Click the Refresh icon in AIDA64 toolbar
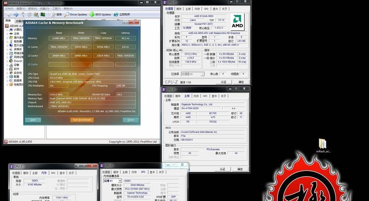Screen dimensions: 369x201 coord(29,15)
